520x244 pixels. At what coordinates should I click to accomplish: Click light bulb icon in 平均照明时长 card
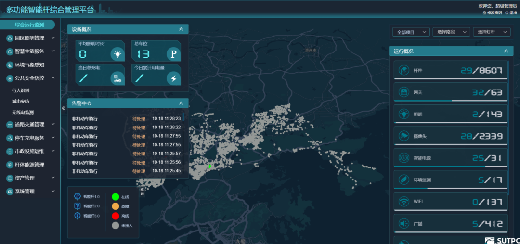pos(117,54)
